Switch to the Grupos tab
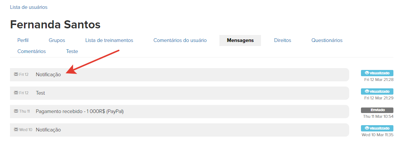 57,40
